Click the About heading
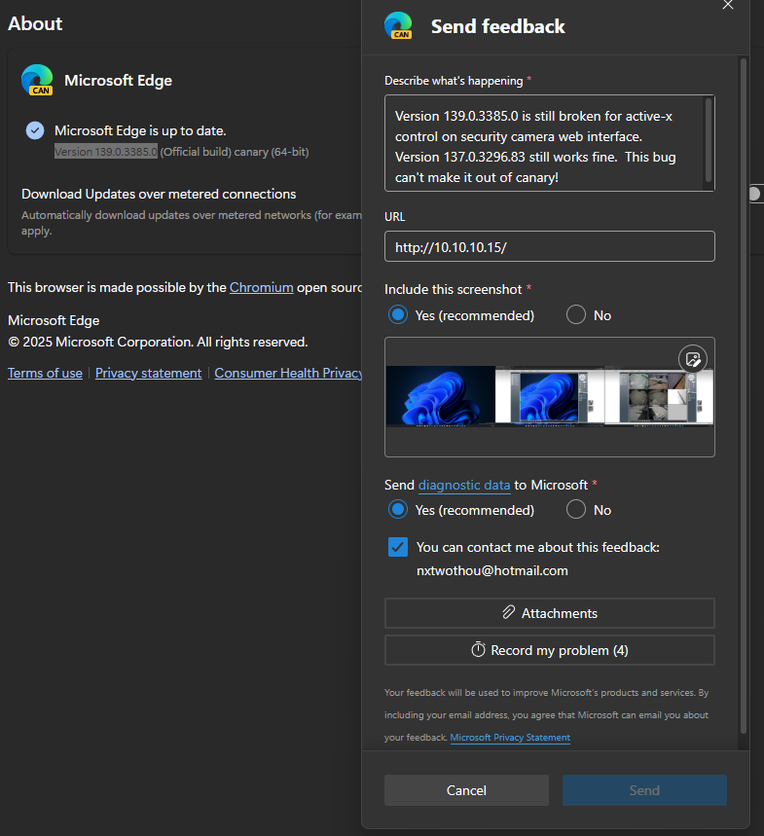Viewport: 764px width, 836px height. [x=35, y=23]
